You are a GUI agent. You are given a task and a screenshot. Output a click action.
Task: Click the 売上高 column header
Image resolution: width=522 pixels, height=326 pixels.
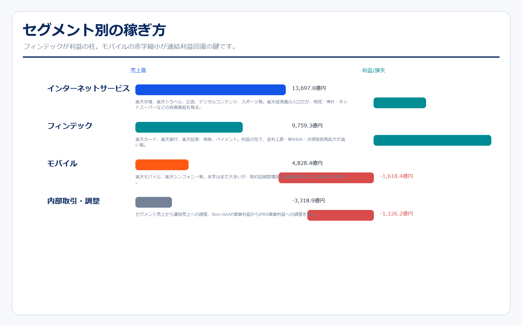[x=138, y=70]
